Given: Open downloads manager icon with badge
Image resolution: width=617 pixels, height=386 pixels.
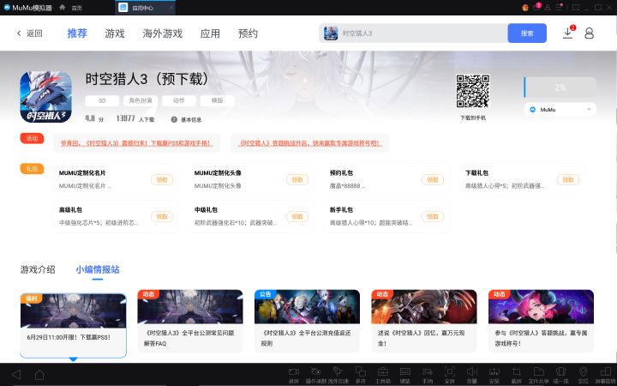Looking at the screenshot, I should point(567,33).
